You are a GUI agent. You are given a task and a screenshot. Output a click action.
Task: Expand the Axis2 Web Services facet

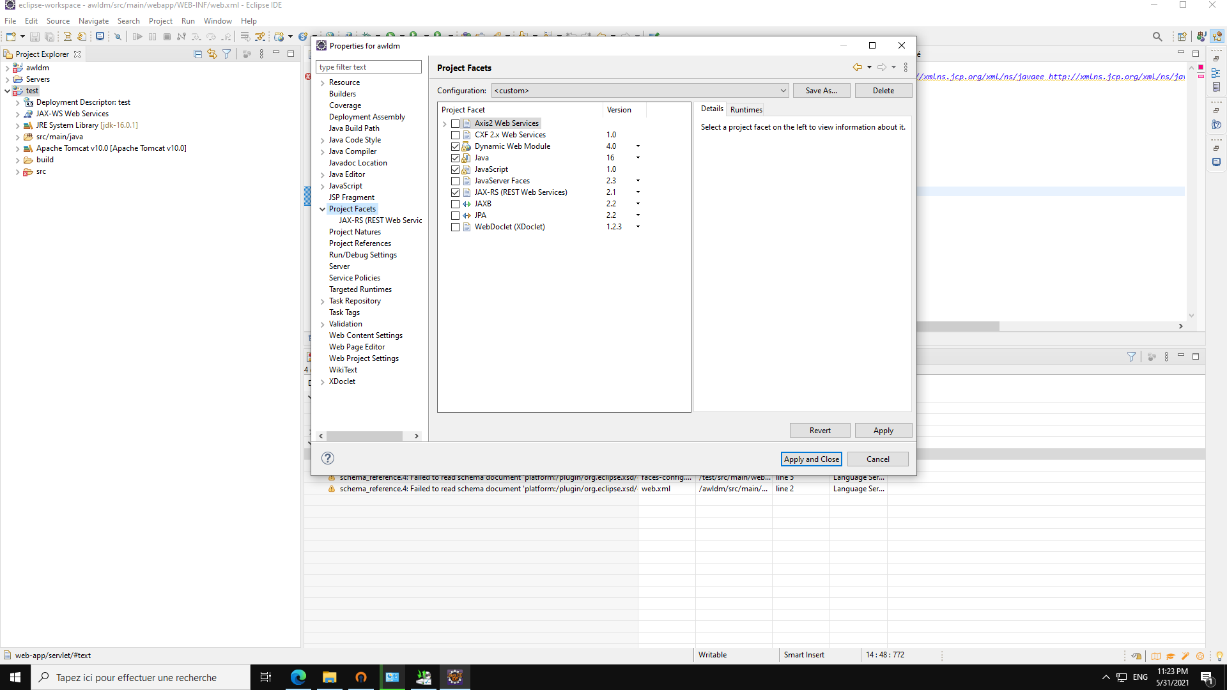[x=445, y=123]
